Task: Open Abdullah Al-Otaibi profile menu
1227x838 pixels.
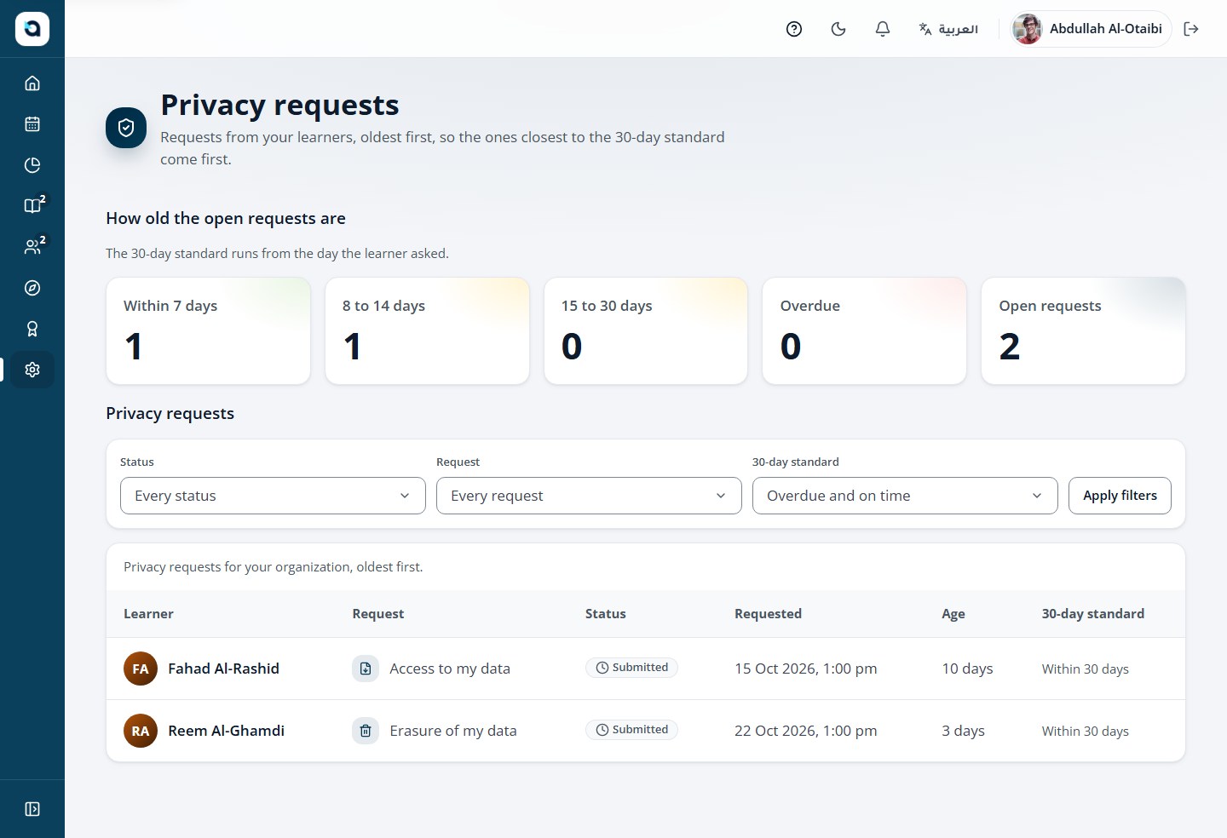Action: coord(1091,29)
